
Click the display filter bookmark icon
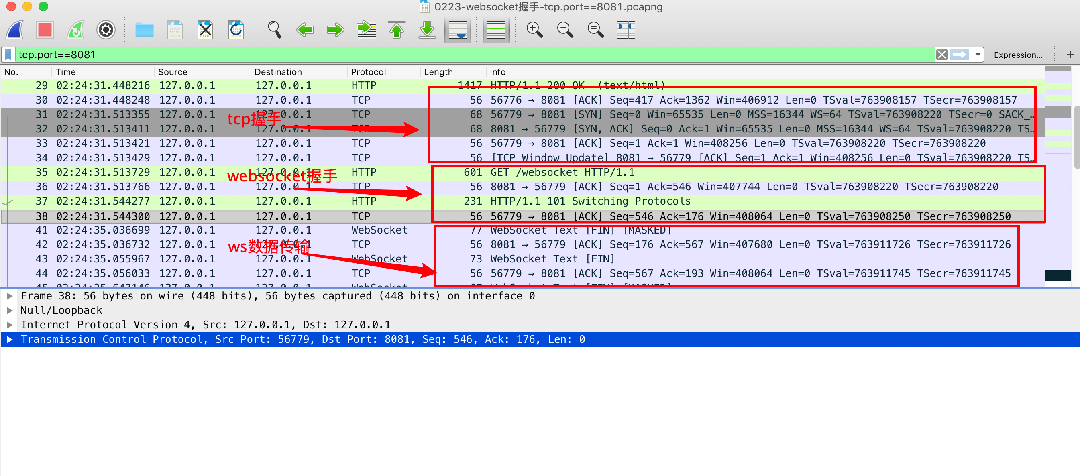8,55
